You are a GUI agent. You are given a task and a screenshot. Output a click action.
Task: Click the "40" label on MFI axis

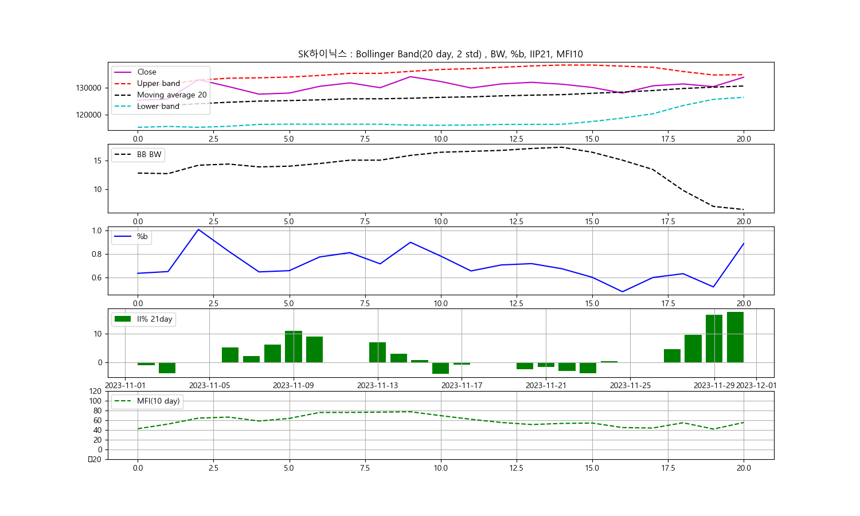[97, 431]
